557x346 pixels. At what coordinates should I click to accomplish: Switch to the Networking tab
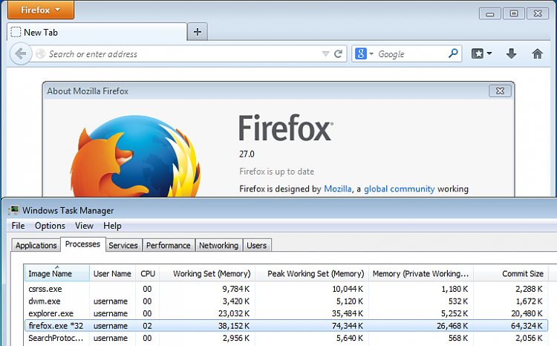pyautogui.click(x=219, y=246)
